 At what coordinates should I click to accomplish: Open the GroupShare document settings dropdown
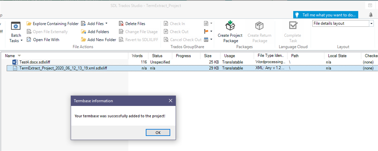point(208,24)
